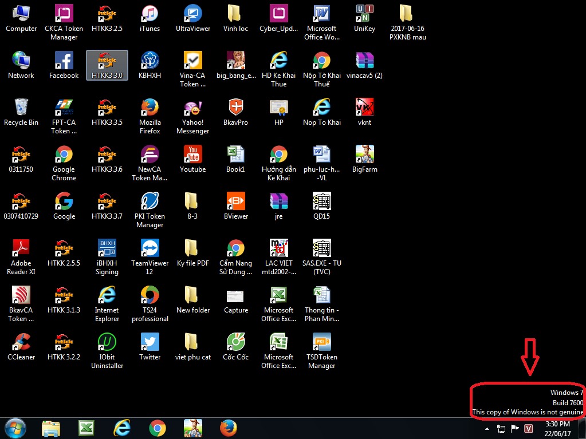Click the Internet Explorer desktop shortcut
Image resolution: width=586 pixels, height=439 pixels.
[x=107, y=304]
